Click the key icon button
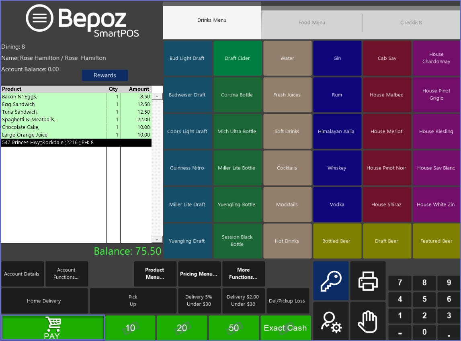Image resolution: width=461 pixels, height=341 pixels. coord(331,281)
